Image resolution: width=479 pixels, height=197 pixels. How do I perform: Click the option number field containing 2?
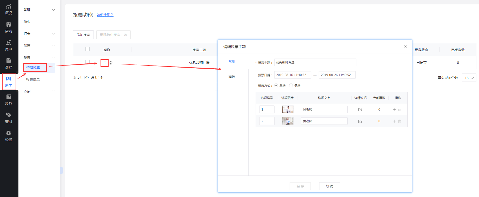click(267, 121)
